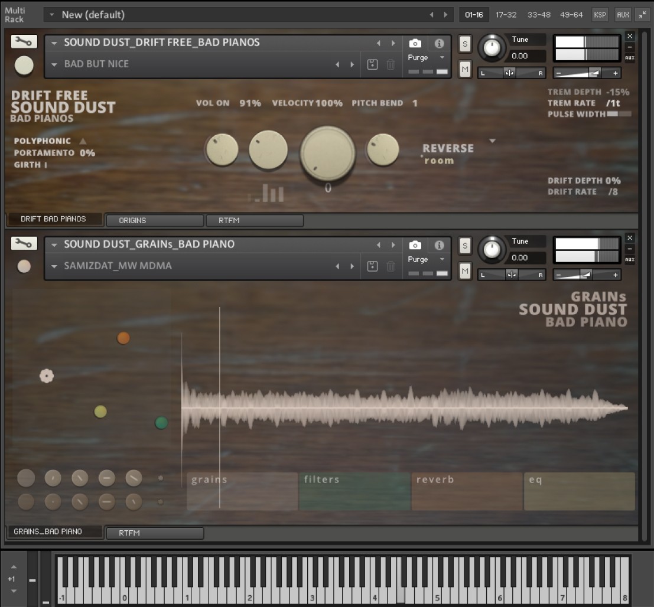
Task: Save the SAMIZDAT_MW MDMA snapshot
Action: coord(372,266)
